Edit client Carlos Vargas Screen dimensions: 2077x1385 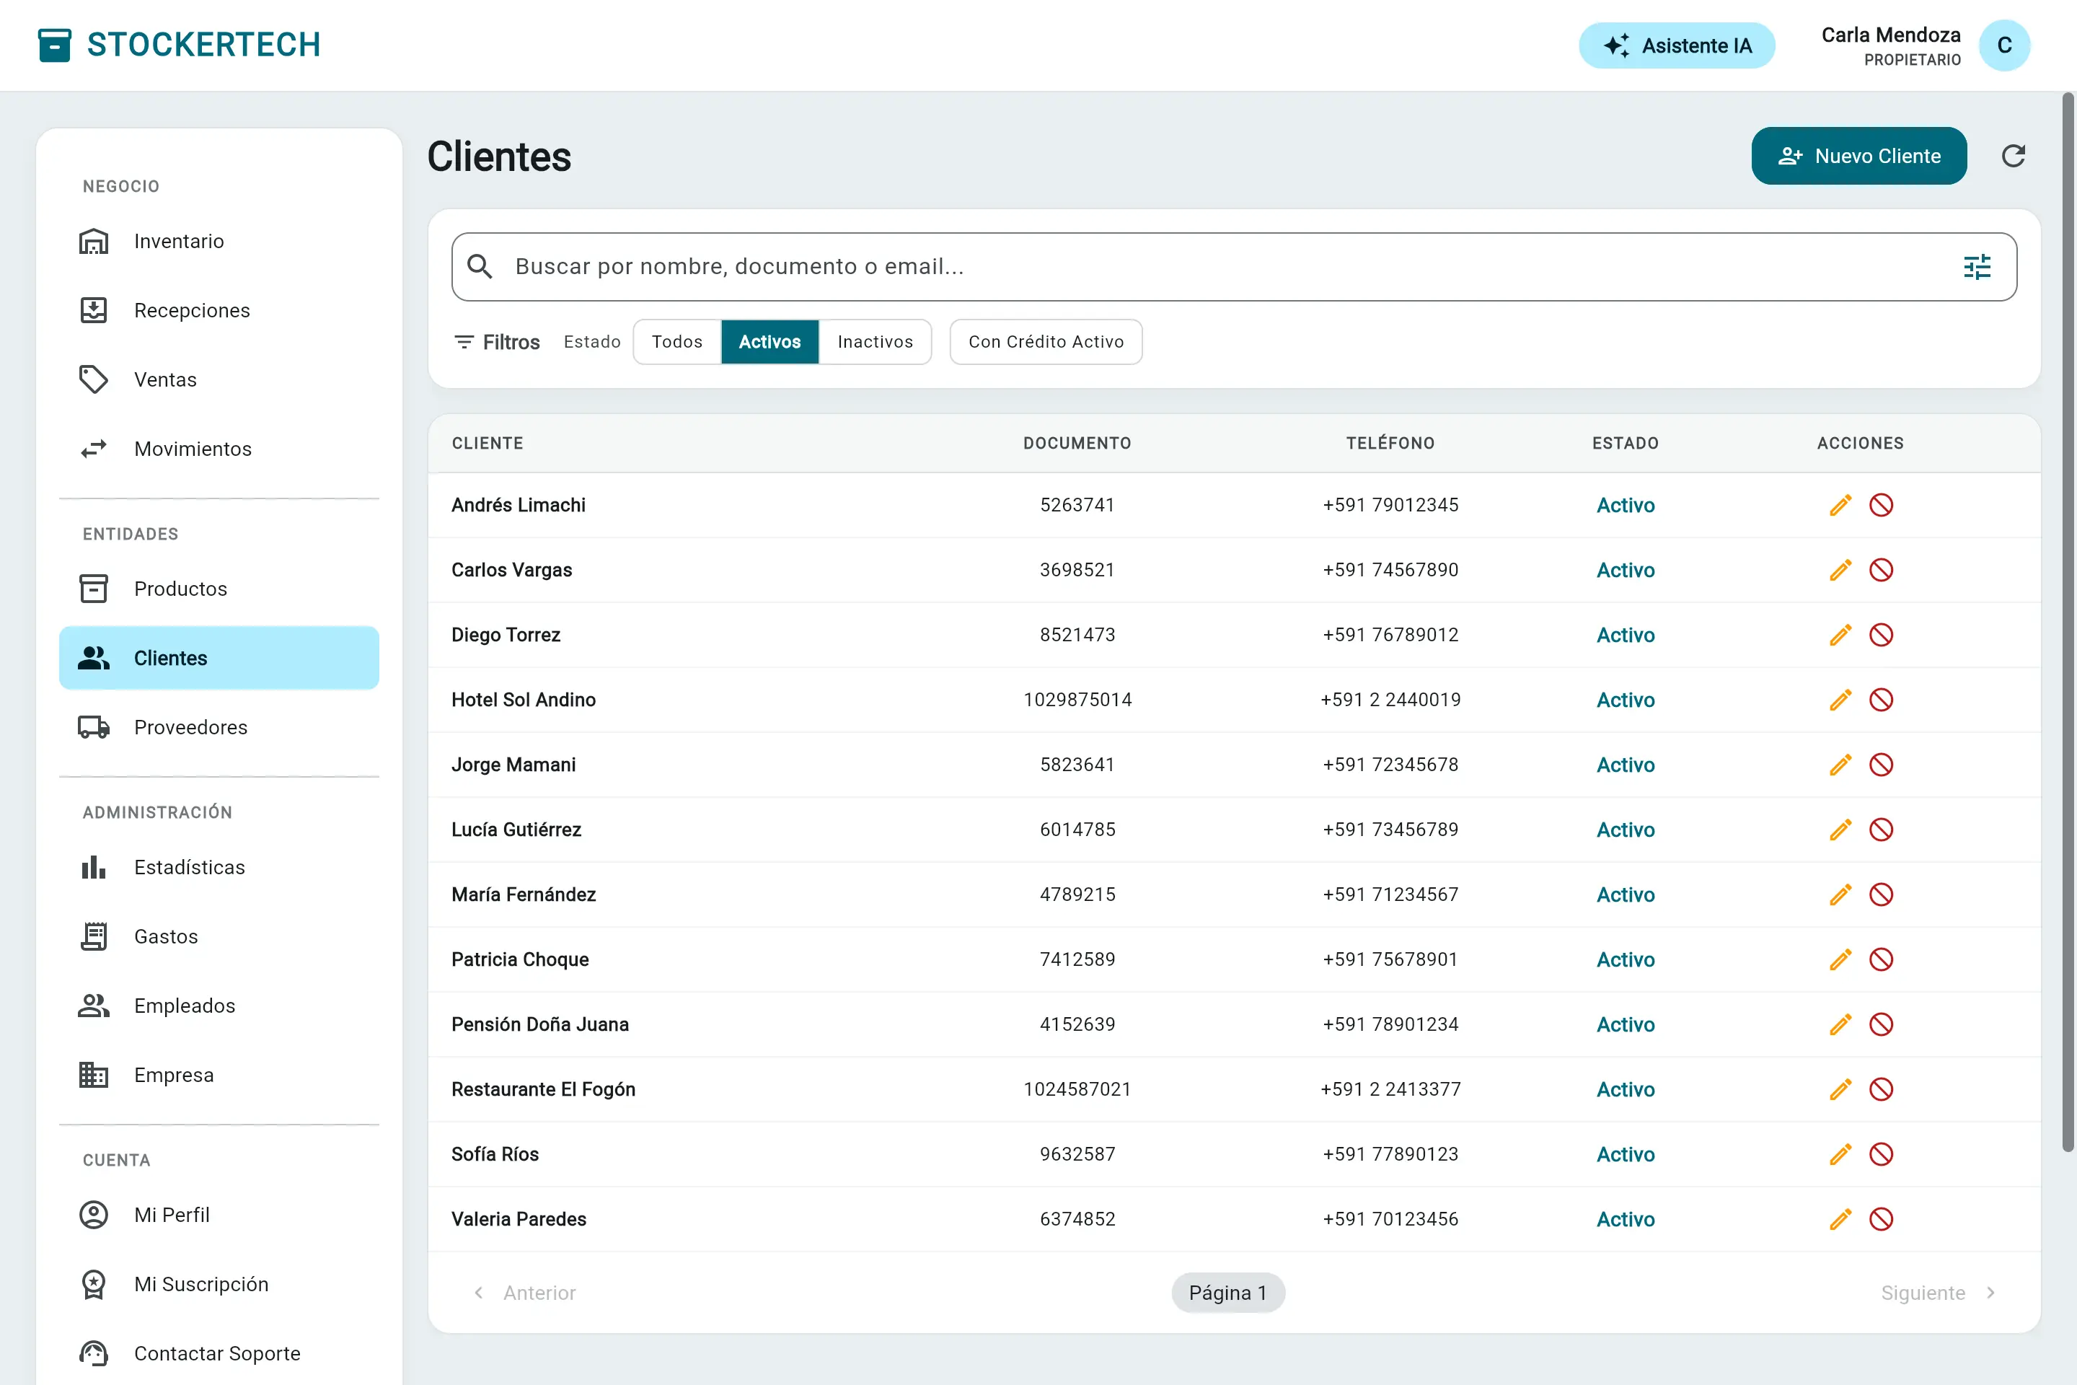coord(1840,570)
